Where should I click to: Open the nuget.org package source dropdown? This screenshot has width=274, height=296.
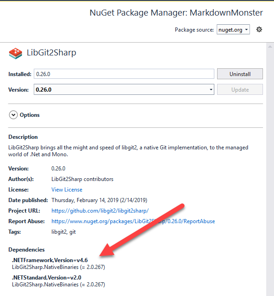point(233,30)
